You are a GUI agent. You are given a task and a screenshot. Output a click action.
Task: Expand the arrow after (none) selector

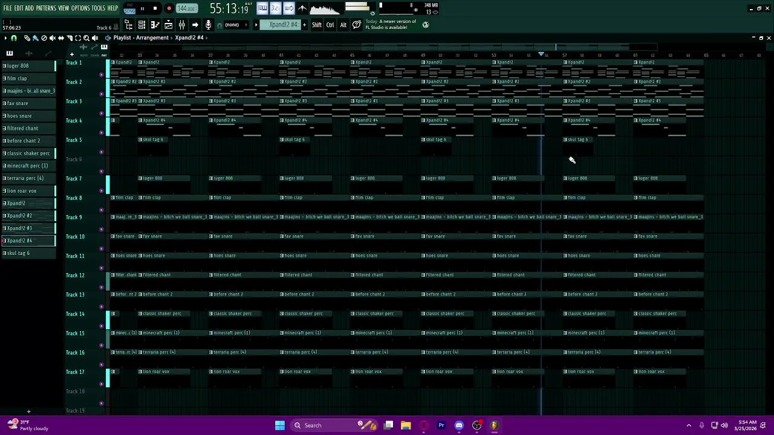[247, 25]
